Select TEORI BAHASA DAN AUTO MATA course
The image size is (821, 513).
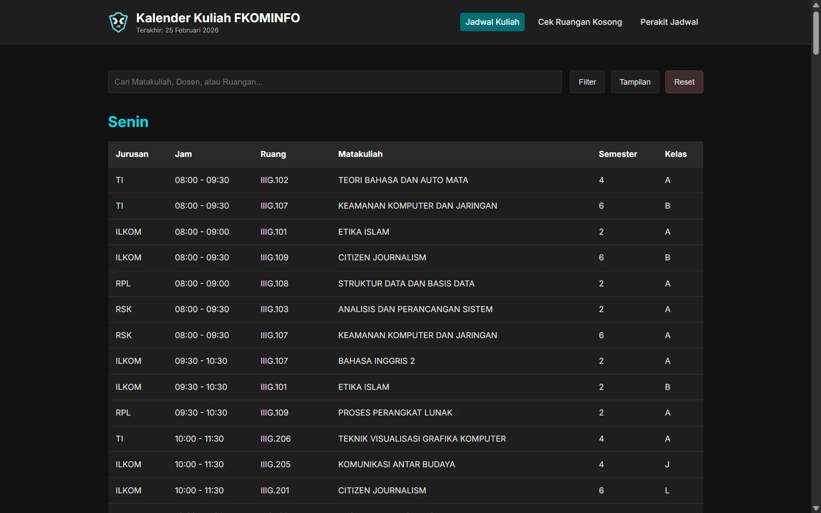click(403, 180)
